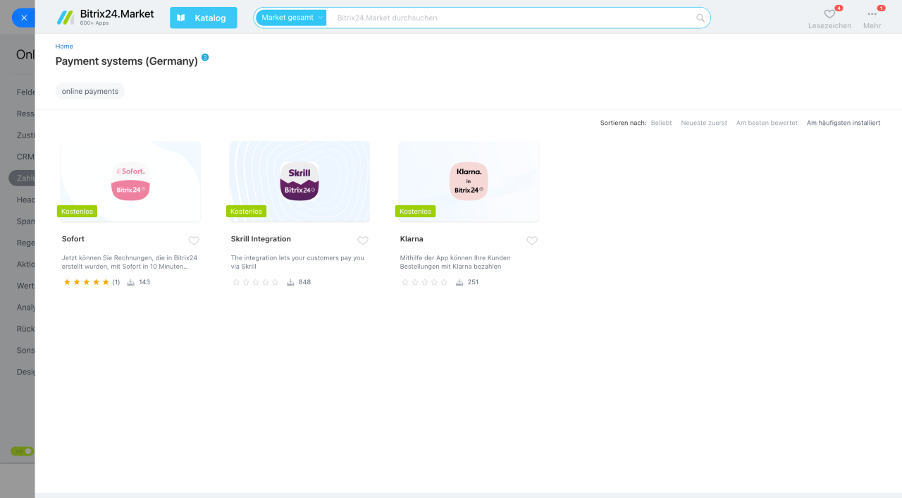The height and width of the screenshot is (498, 902).
Task: Open the Sofort app title
Action: point(73,239)
